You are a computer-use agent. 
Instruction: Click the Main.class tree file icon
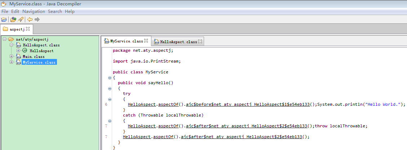[18, 57]
